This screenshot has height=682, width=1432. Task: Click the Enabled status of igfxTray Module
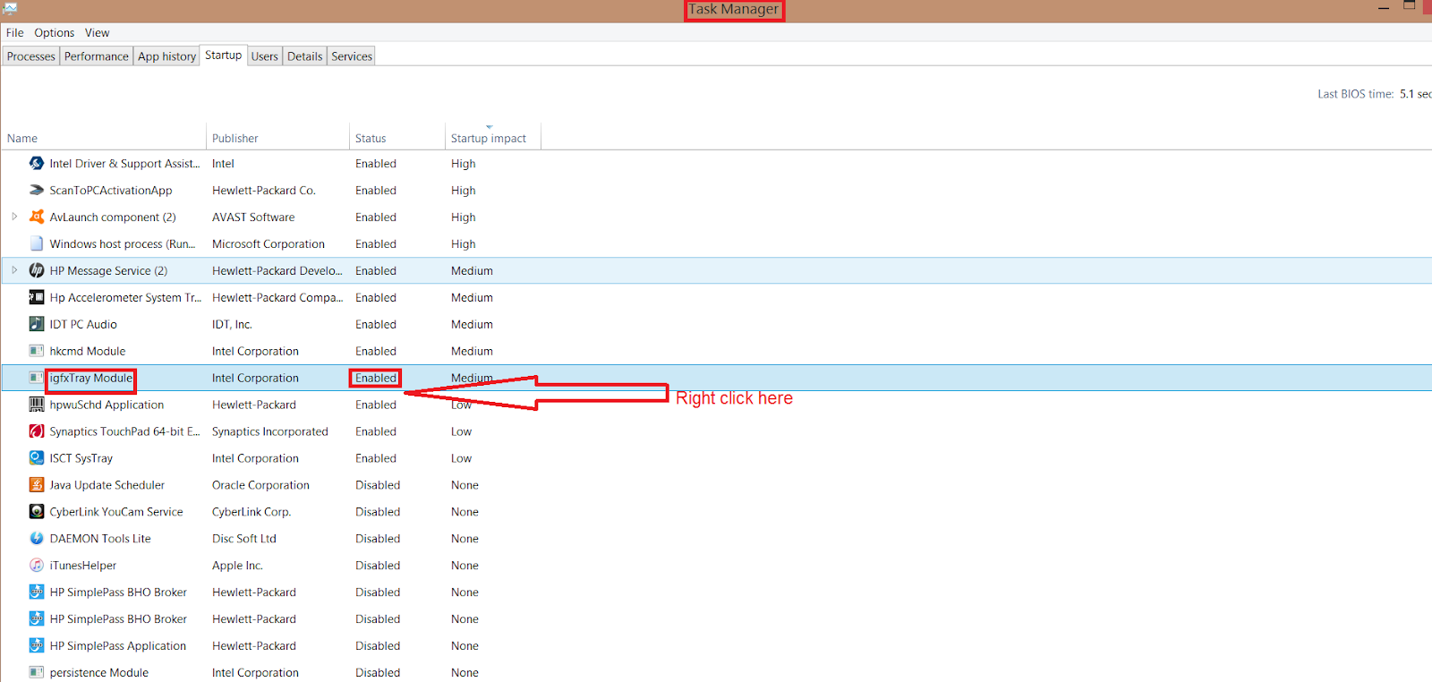tap(376, 378)
